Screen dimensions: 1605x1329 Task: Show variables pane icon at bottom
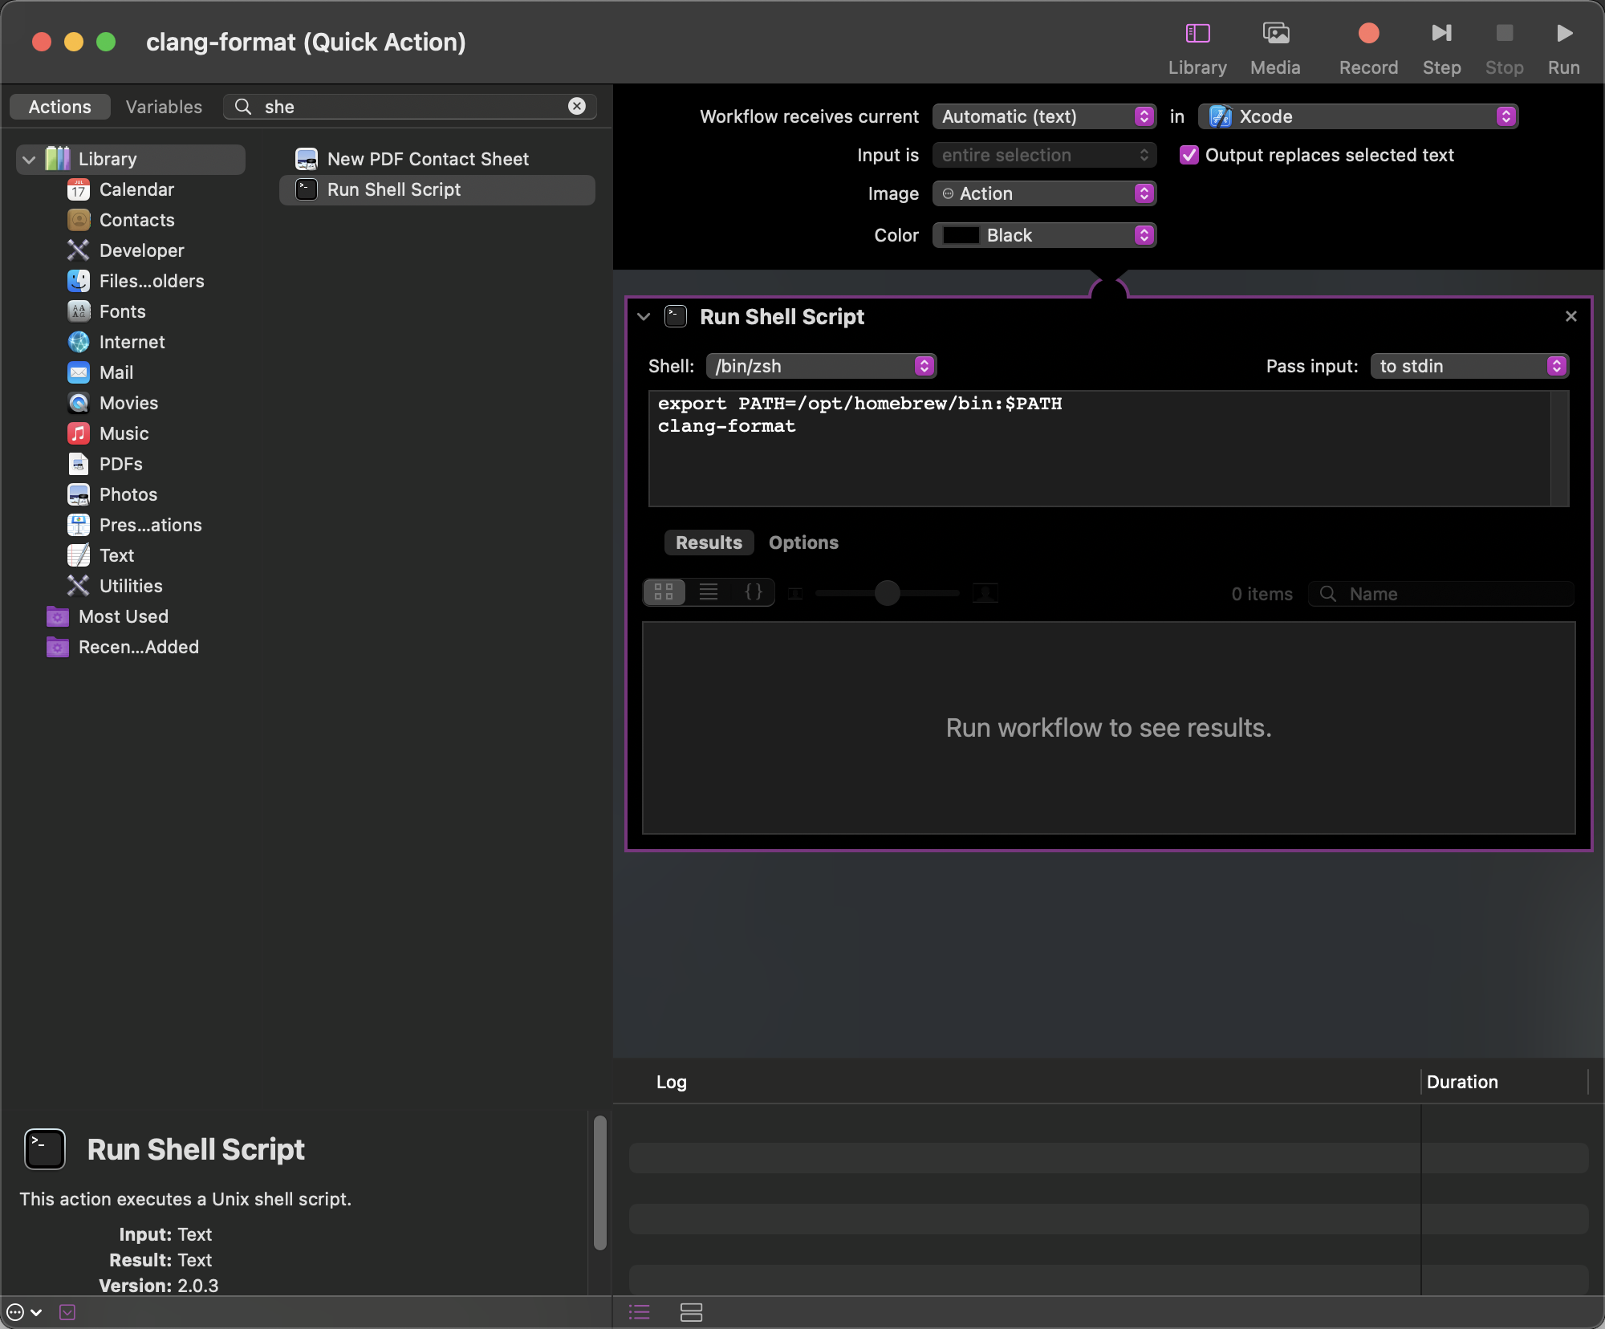pyautogui.click(x=691, y=1312)
